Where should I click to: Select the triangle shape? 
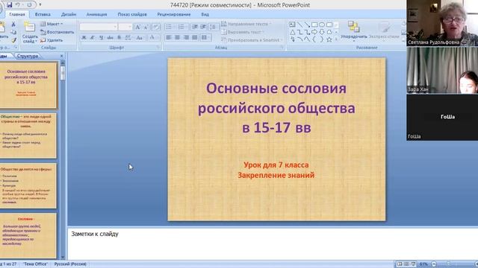pos(292,32)
